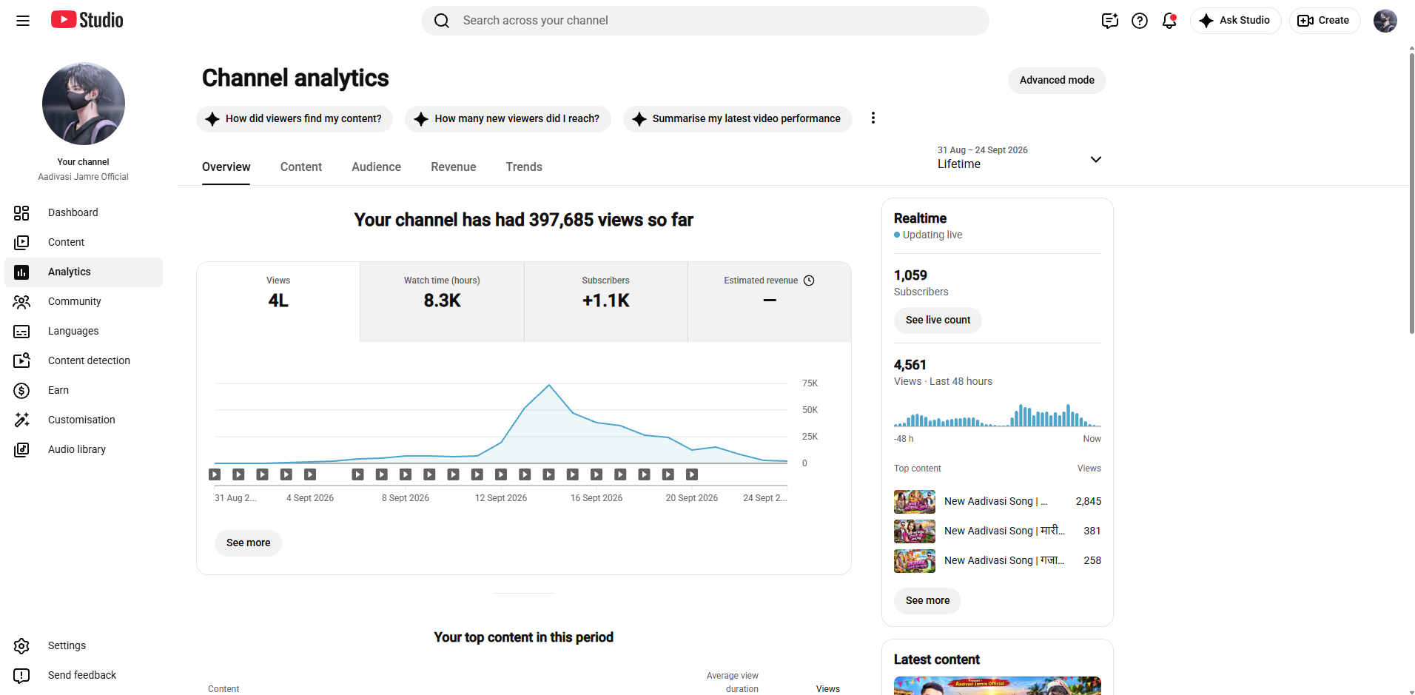Open top content video with 381 views
Viewport: 1415px width, 695px height.
[x=997, y=531]
